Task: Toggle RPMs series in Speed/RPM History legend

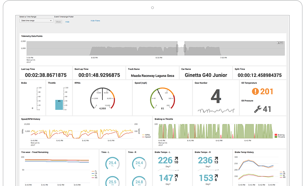Action: [x=146, y=135]
